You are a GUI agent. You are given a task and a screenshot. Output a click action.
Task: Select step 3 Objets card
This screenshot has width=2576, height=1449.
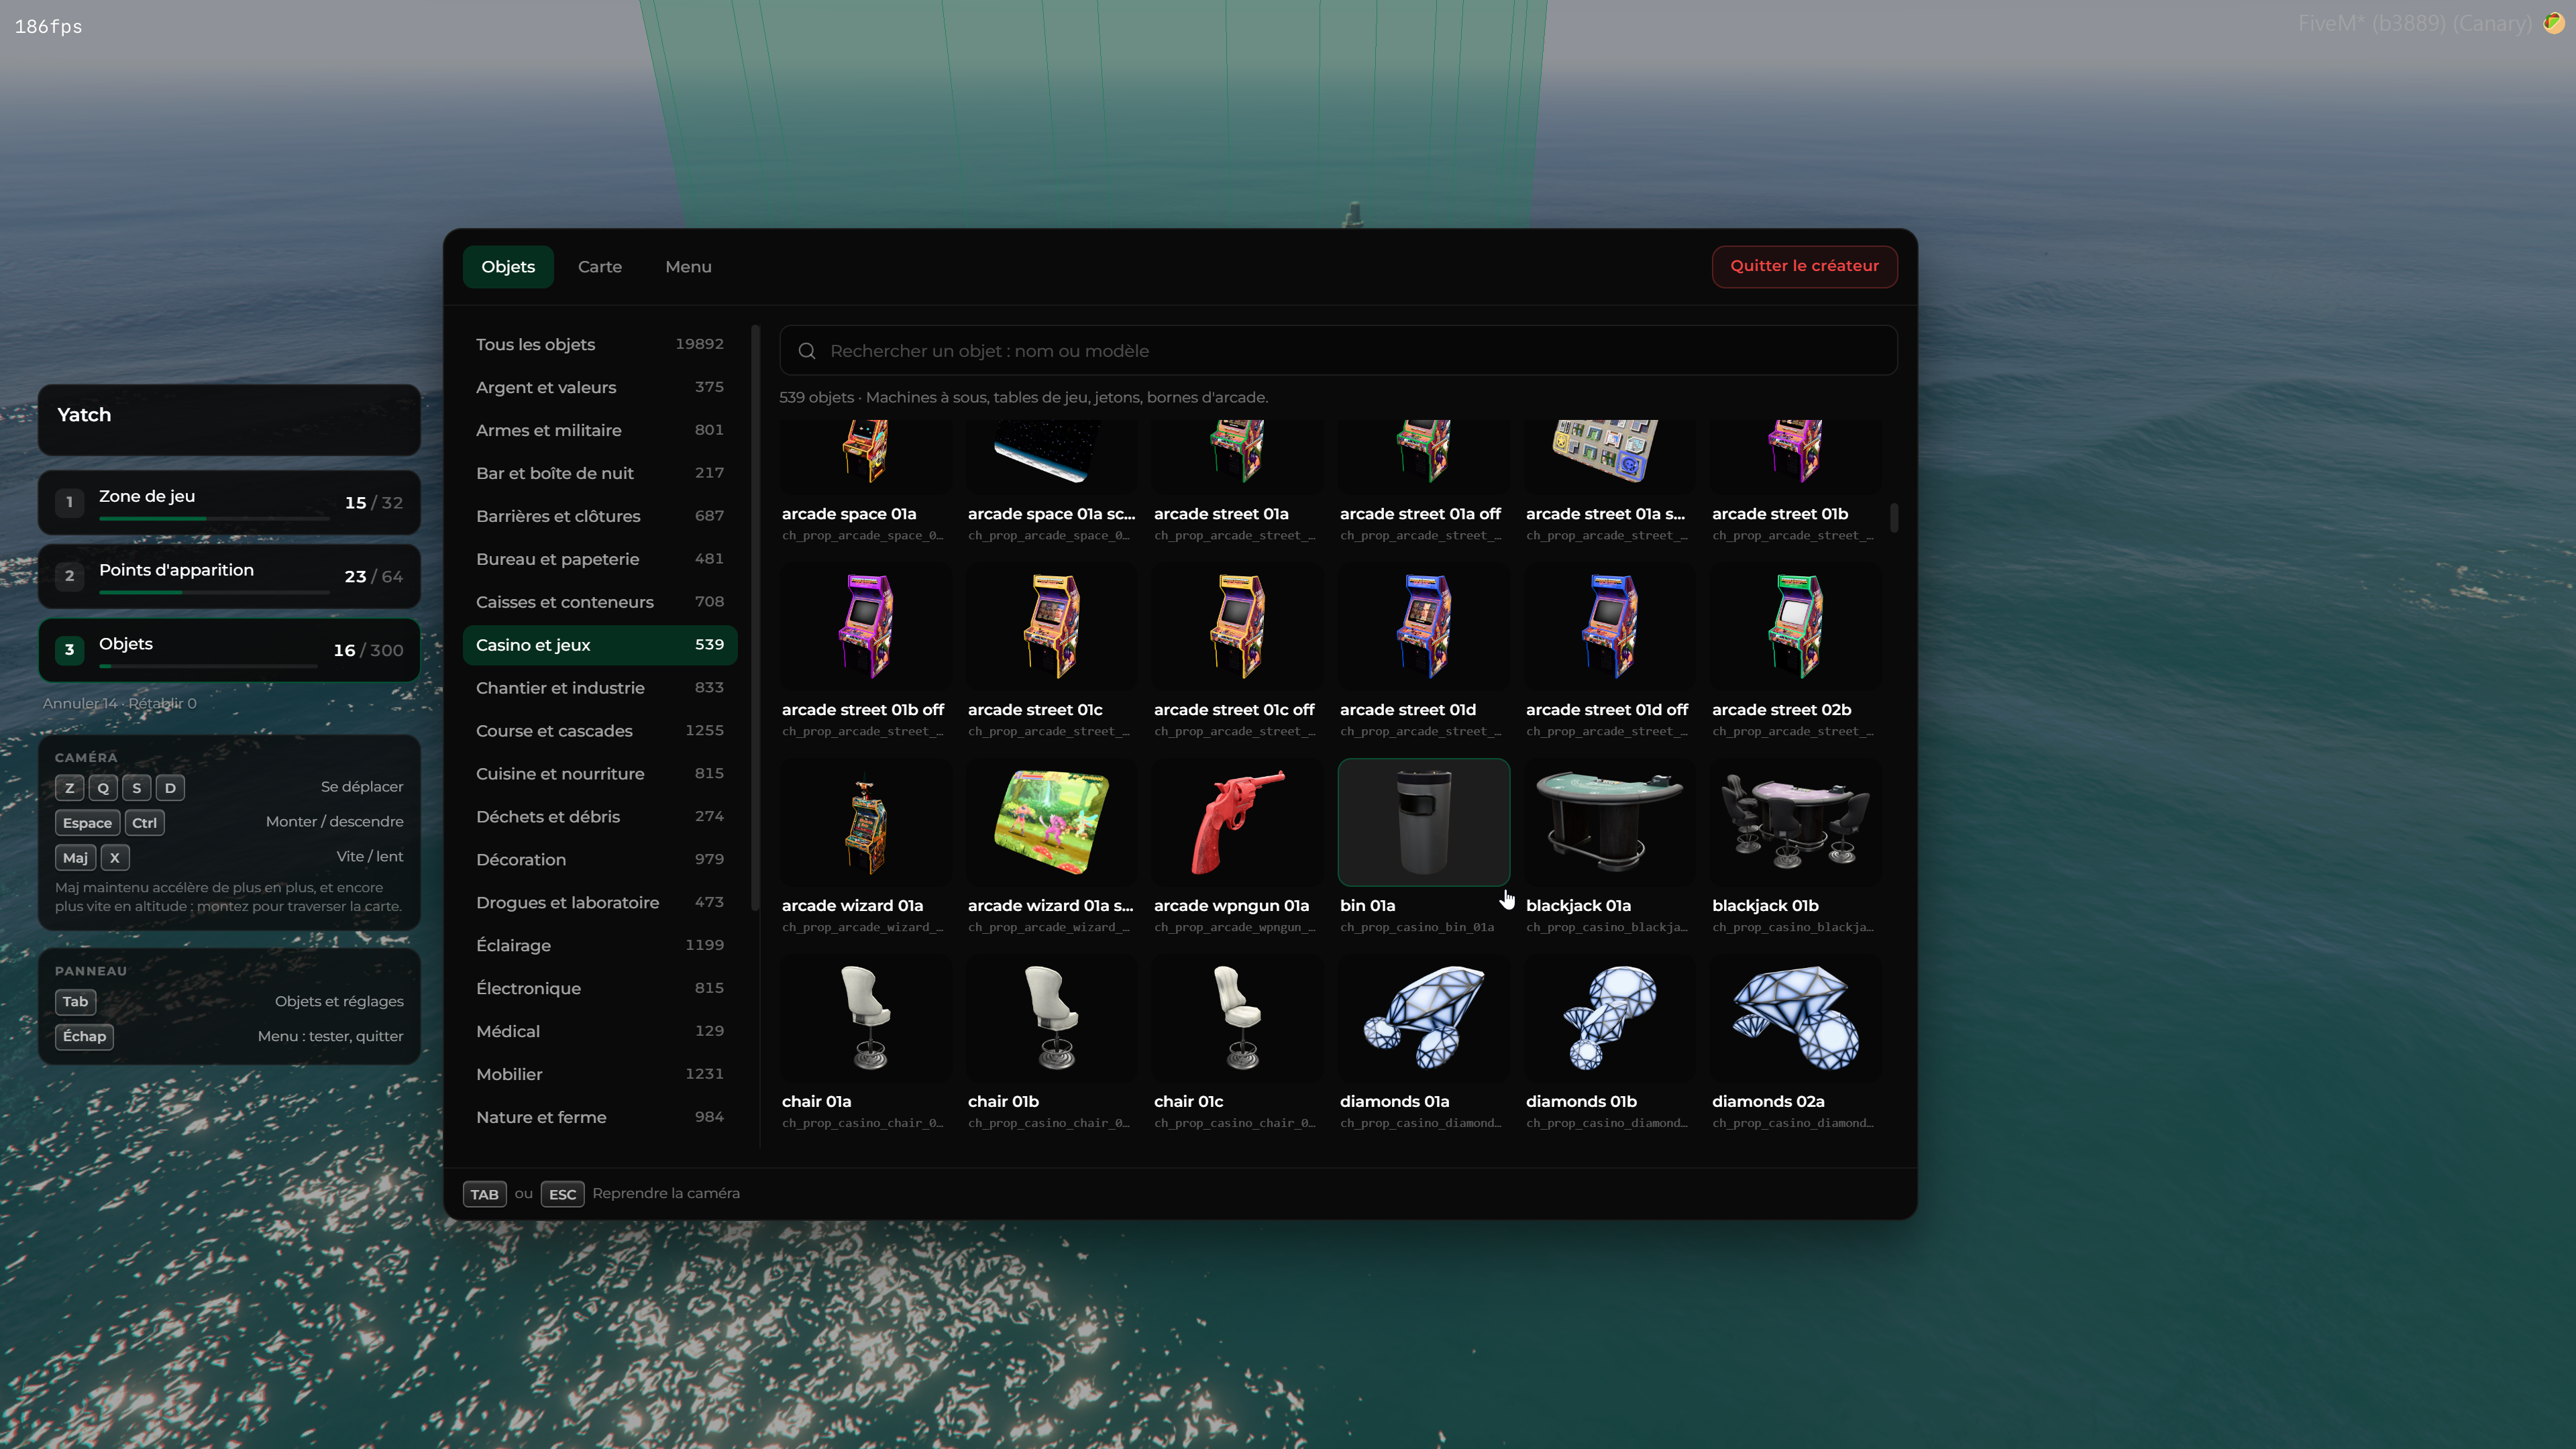229,650
